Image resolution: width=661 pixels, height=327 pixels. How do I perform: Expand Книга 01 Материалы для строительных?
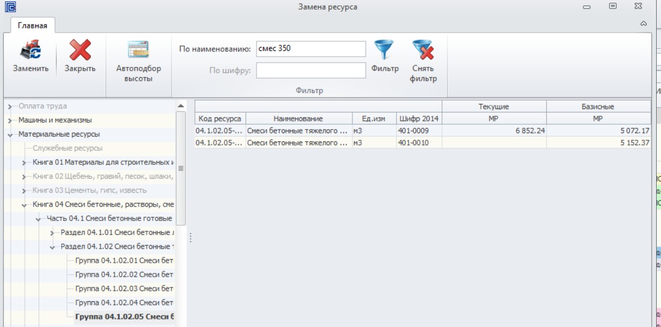tap(24, 162)
